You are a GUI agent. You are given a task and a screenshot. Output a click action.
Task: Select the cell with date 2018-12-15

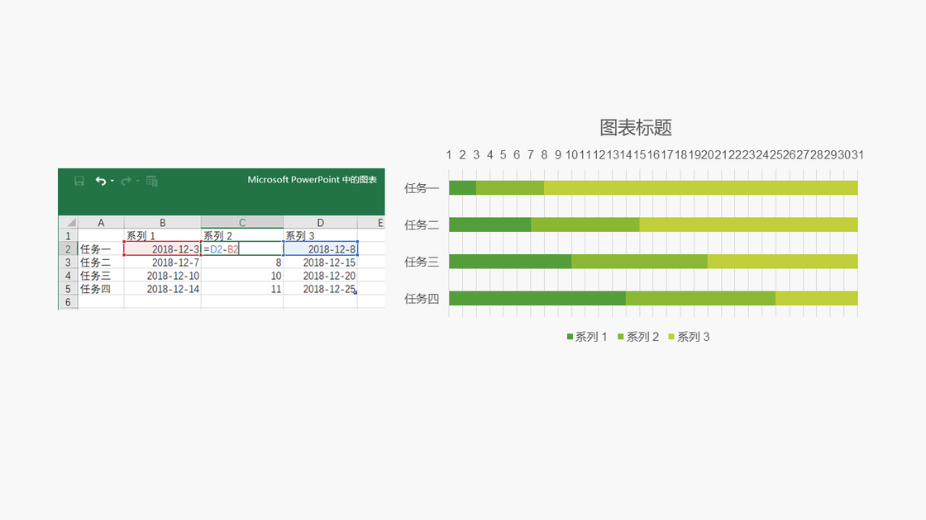click(321, 262)
